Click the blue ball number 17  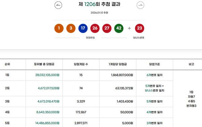tap(83, 28)
